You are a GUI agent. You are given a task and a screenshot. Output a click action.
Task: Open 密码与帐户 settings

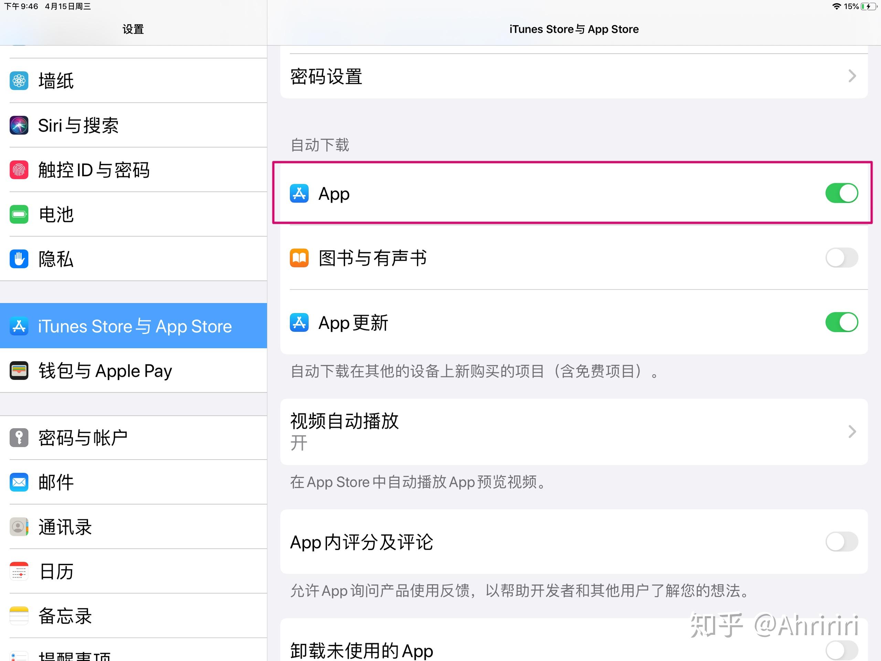[x=134, y=438]
